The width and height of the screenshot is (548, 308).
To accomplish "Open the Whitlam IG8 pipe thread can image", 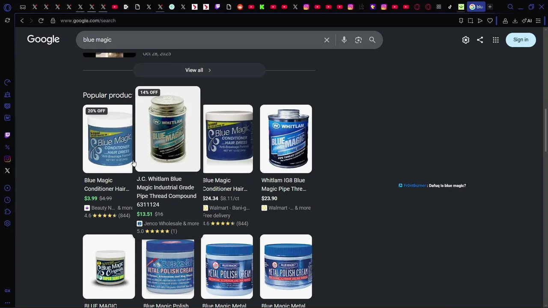I will coord(286,139).
